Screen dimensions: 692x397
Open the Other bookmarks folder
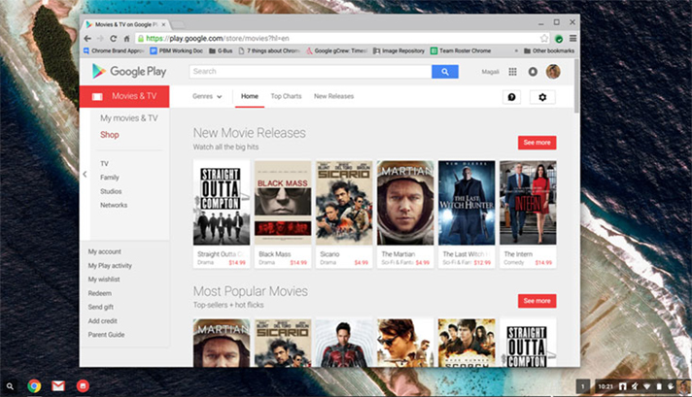[x=549, y=50]
